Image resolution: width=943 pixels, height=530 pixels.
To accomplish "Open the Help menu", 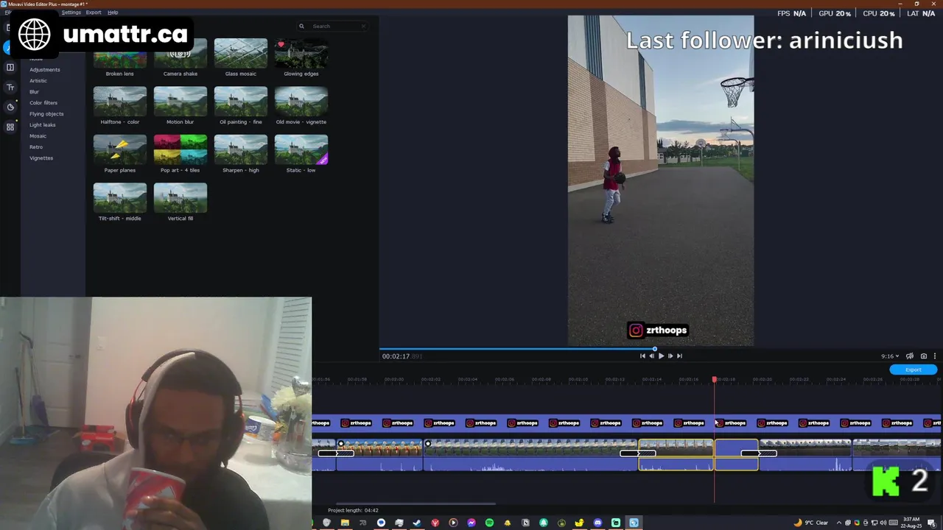I will pyautogui.click(x=113, y=13).
